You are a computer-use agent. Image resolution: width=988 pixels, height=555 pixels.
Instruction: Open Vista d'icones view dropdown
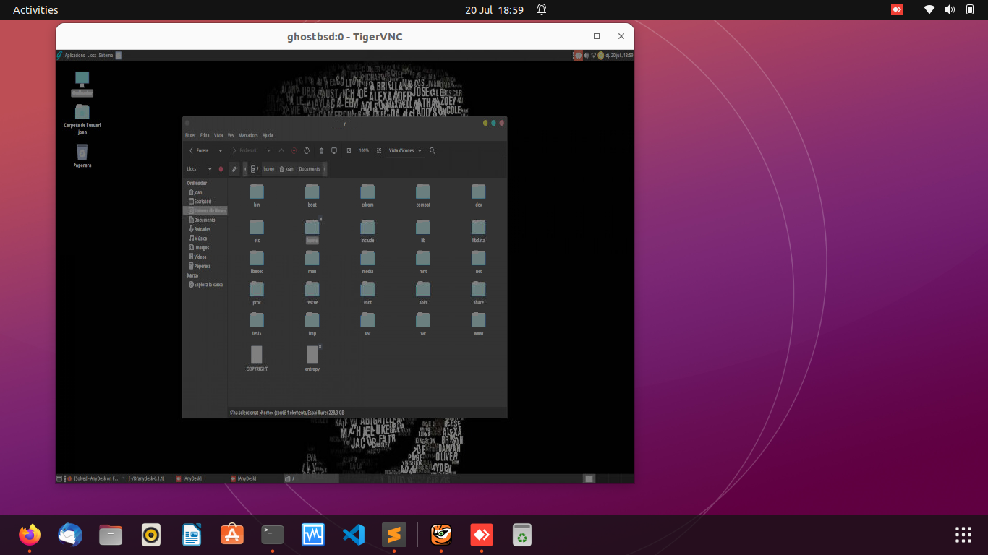coord(406,151)
